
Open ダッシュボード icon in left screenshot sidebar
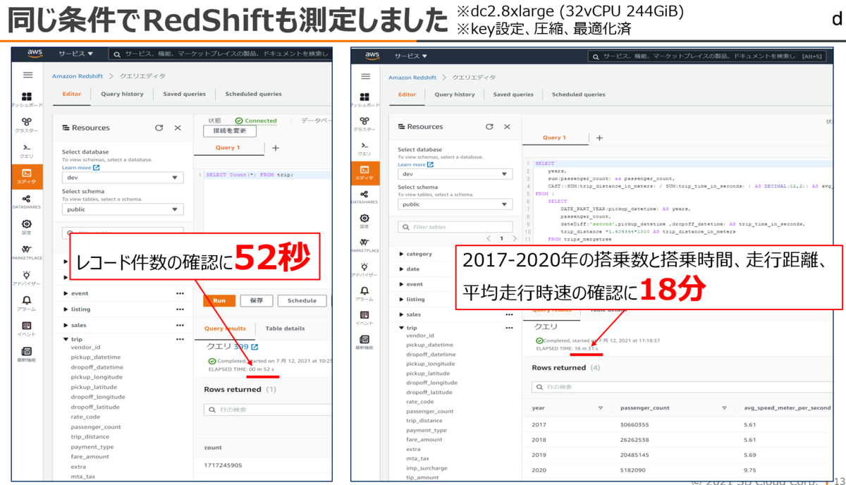pos(27,97)
